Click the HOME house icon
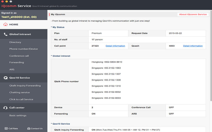The width and height of the screenshot is (212, 132). 5,25
